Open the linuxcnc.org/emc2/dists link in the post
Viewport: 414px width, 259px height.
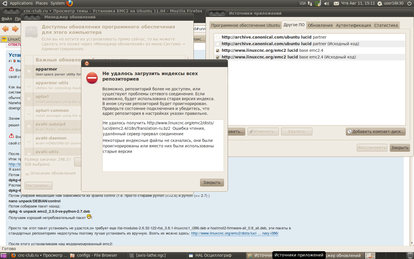(235, 233)
